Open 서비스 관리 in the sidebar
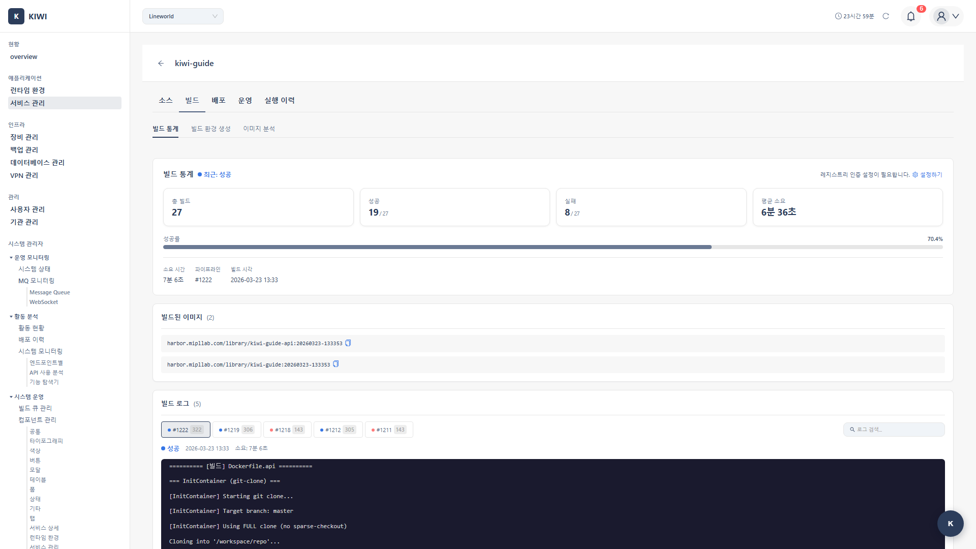Viewport: 976px width, 549px height. 65,103
